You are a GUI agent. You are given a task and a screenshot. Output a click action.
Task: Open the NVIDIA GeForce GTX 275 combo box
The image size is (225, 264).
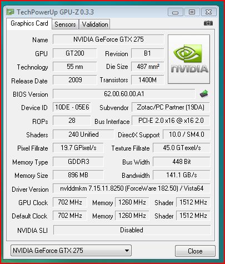pos(71,251)
